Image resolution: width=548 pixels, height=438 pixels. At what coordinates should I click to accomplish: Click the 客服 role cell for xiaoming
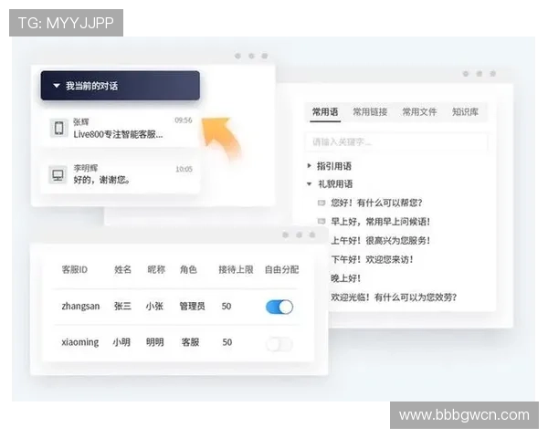pyautogui.click(x=190, y=342)
